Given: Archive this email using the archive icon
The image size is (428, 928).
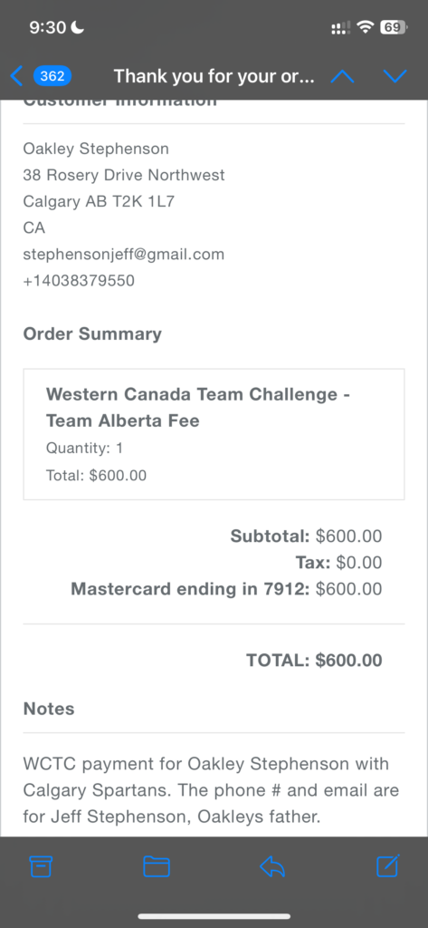Looking at the screenshot, I should (41, 866).
